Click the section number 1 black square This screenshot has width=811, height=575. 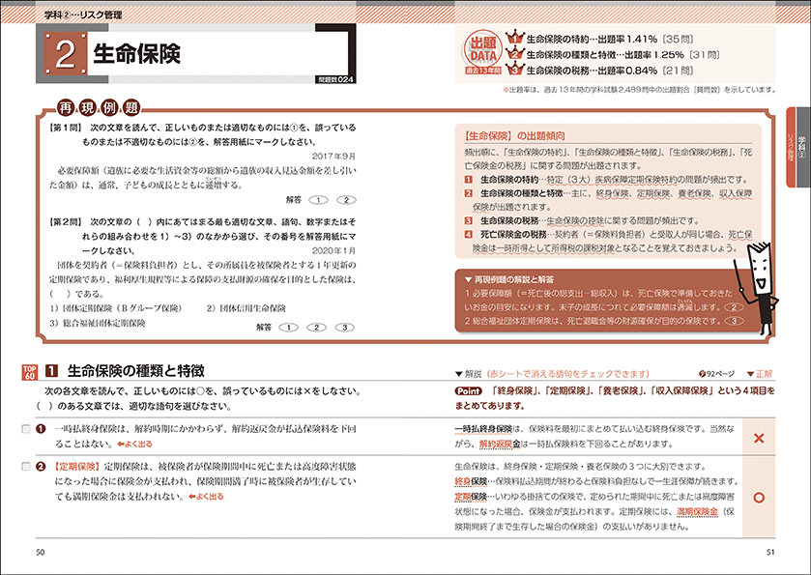click(x=52, y=371)
